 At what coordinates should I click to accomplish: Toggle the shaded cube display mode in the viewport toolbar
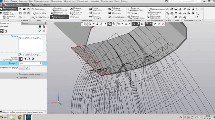(110, 24)
